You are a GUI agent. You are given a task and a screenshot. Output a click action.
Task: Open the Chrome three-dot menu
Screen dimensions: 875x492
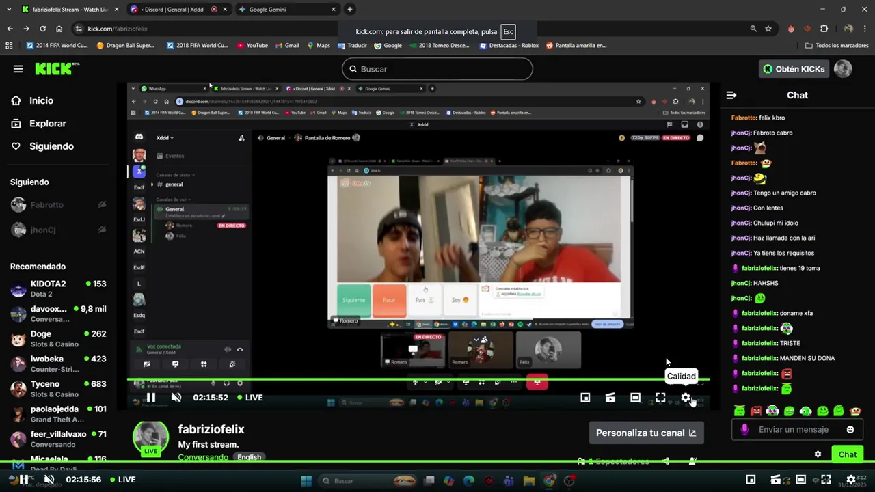click(866, 29)
